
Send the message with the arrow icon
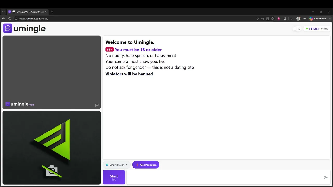(x=326, y=177)
